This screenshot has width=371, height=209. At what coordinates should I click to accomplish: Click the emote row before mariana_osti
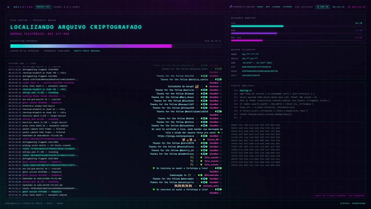pos(183,186)
